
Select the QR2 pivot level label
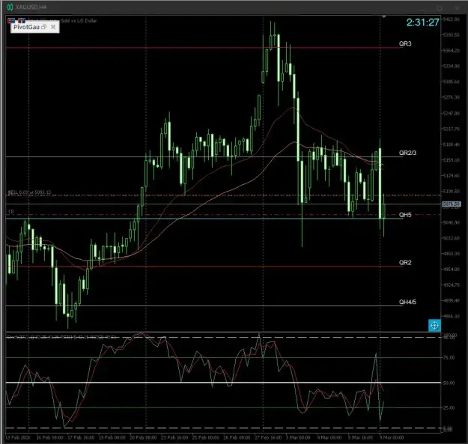[x=405, y=263]
